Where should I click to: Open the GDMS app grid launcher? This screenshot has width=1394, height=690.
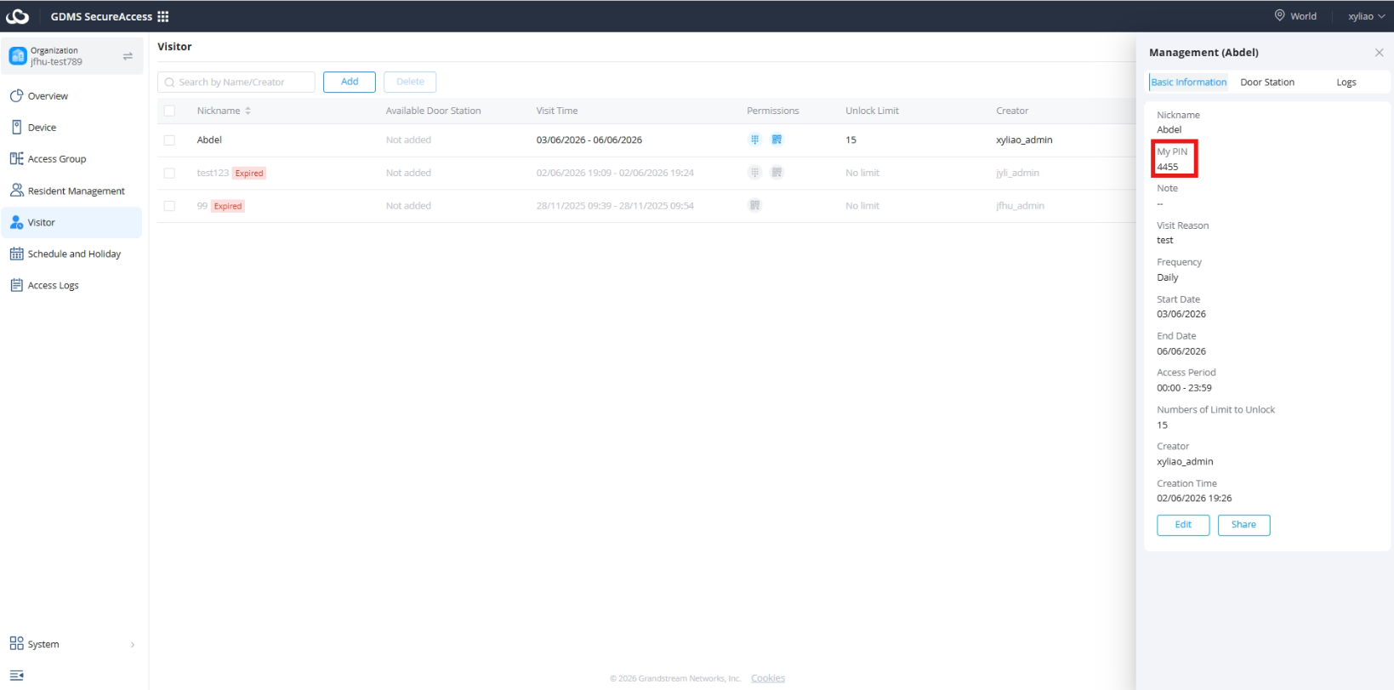click(x=163, y=16)
